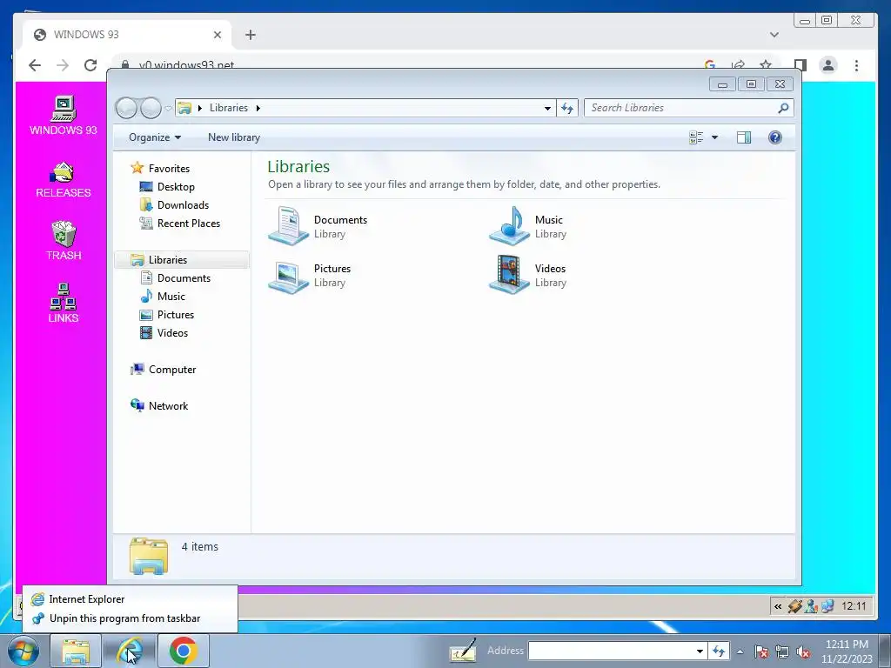Expand the recent pages dropdown arrow
Viewport: 891px width, 668px height.
coord(168,108)
